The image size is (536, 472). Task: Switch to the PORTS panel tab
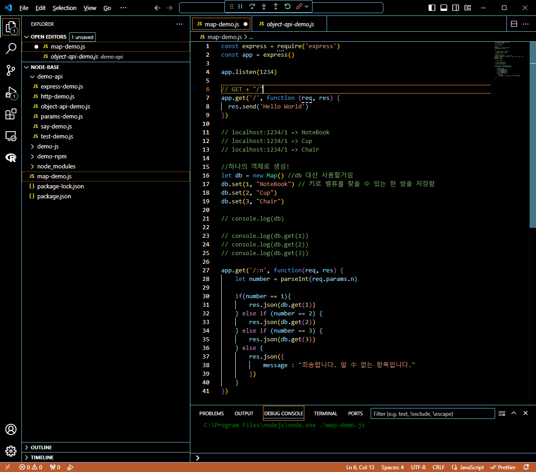coord(355,413)
